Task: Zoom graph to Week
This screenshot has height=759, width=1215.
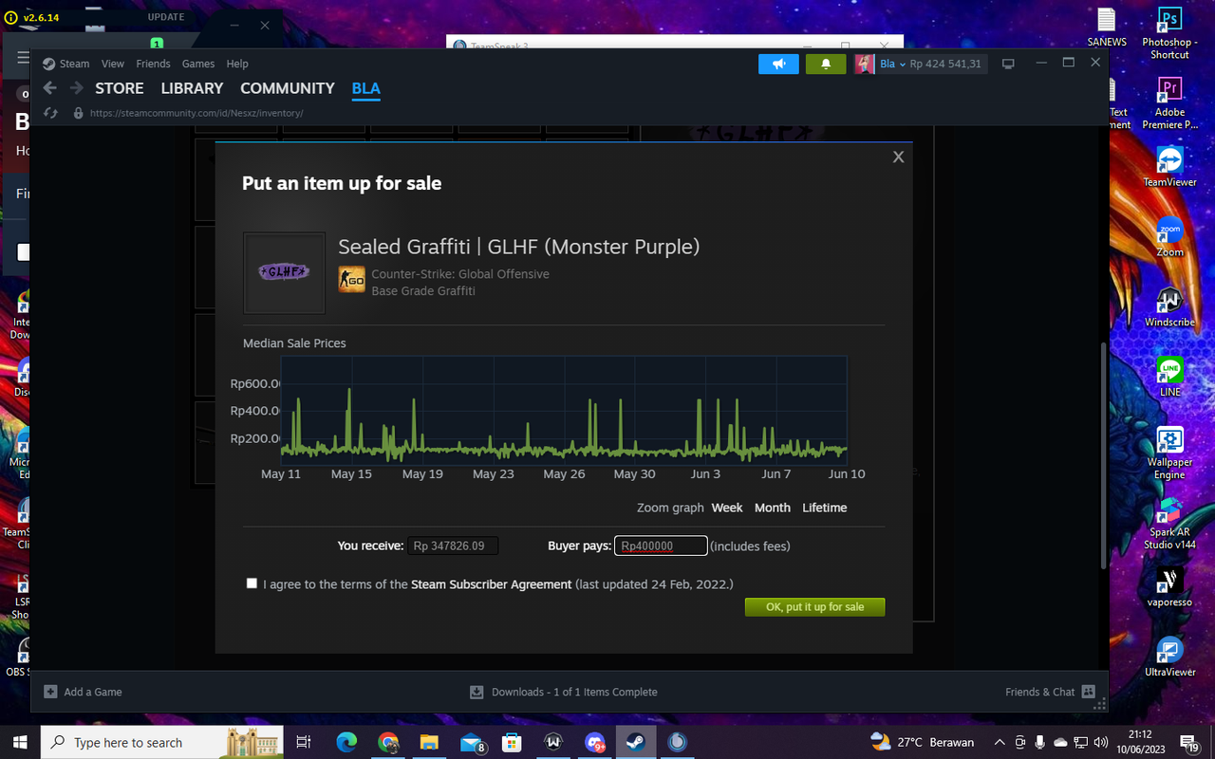Action: [727, 508]
